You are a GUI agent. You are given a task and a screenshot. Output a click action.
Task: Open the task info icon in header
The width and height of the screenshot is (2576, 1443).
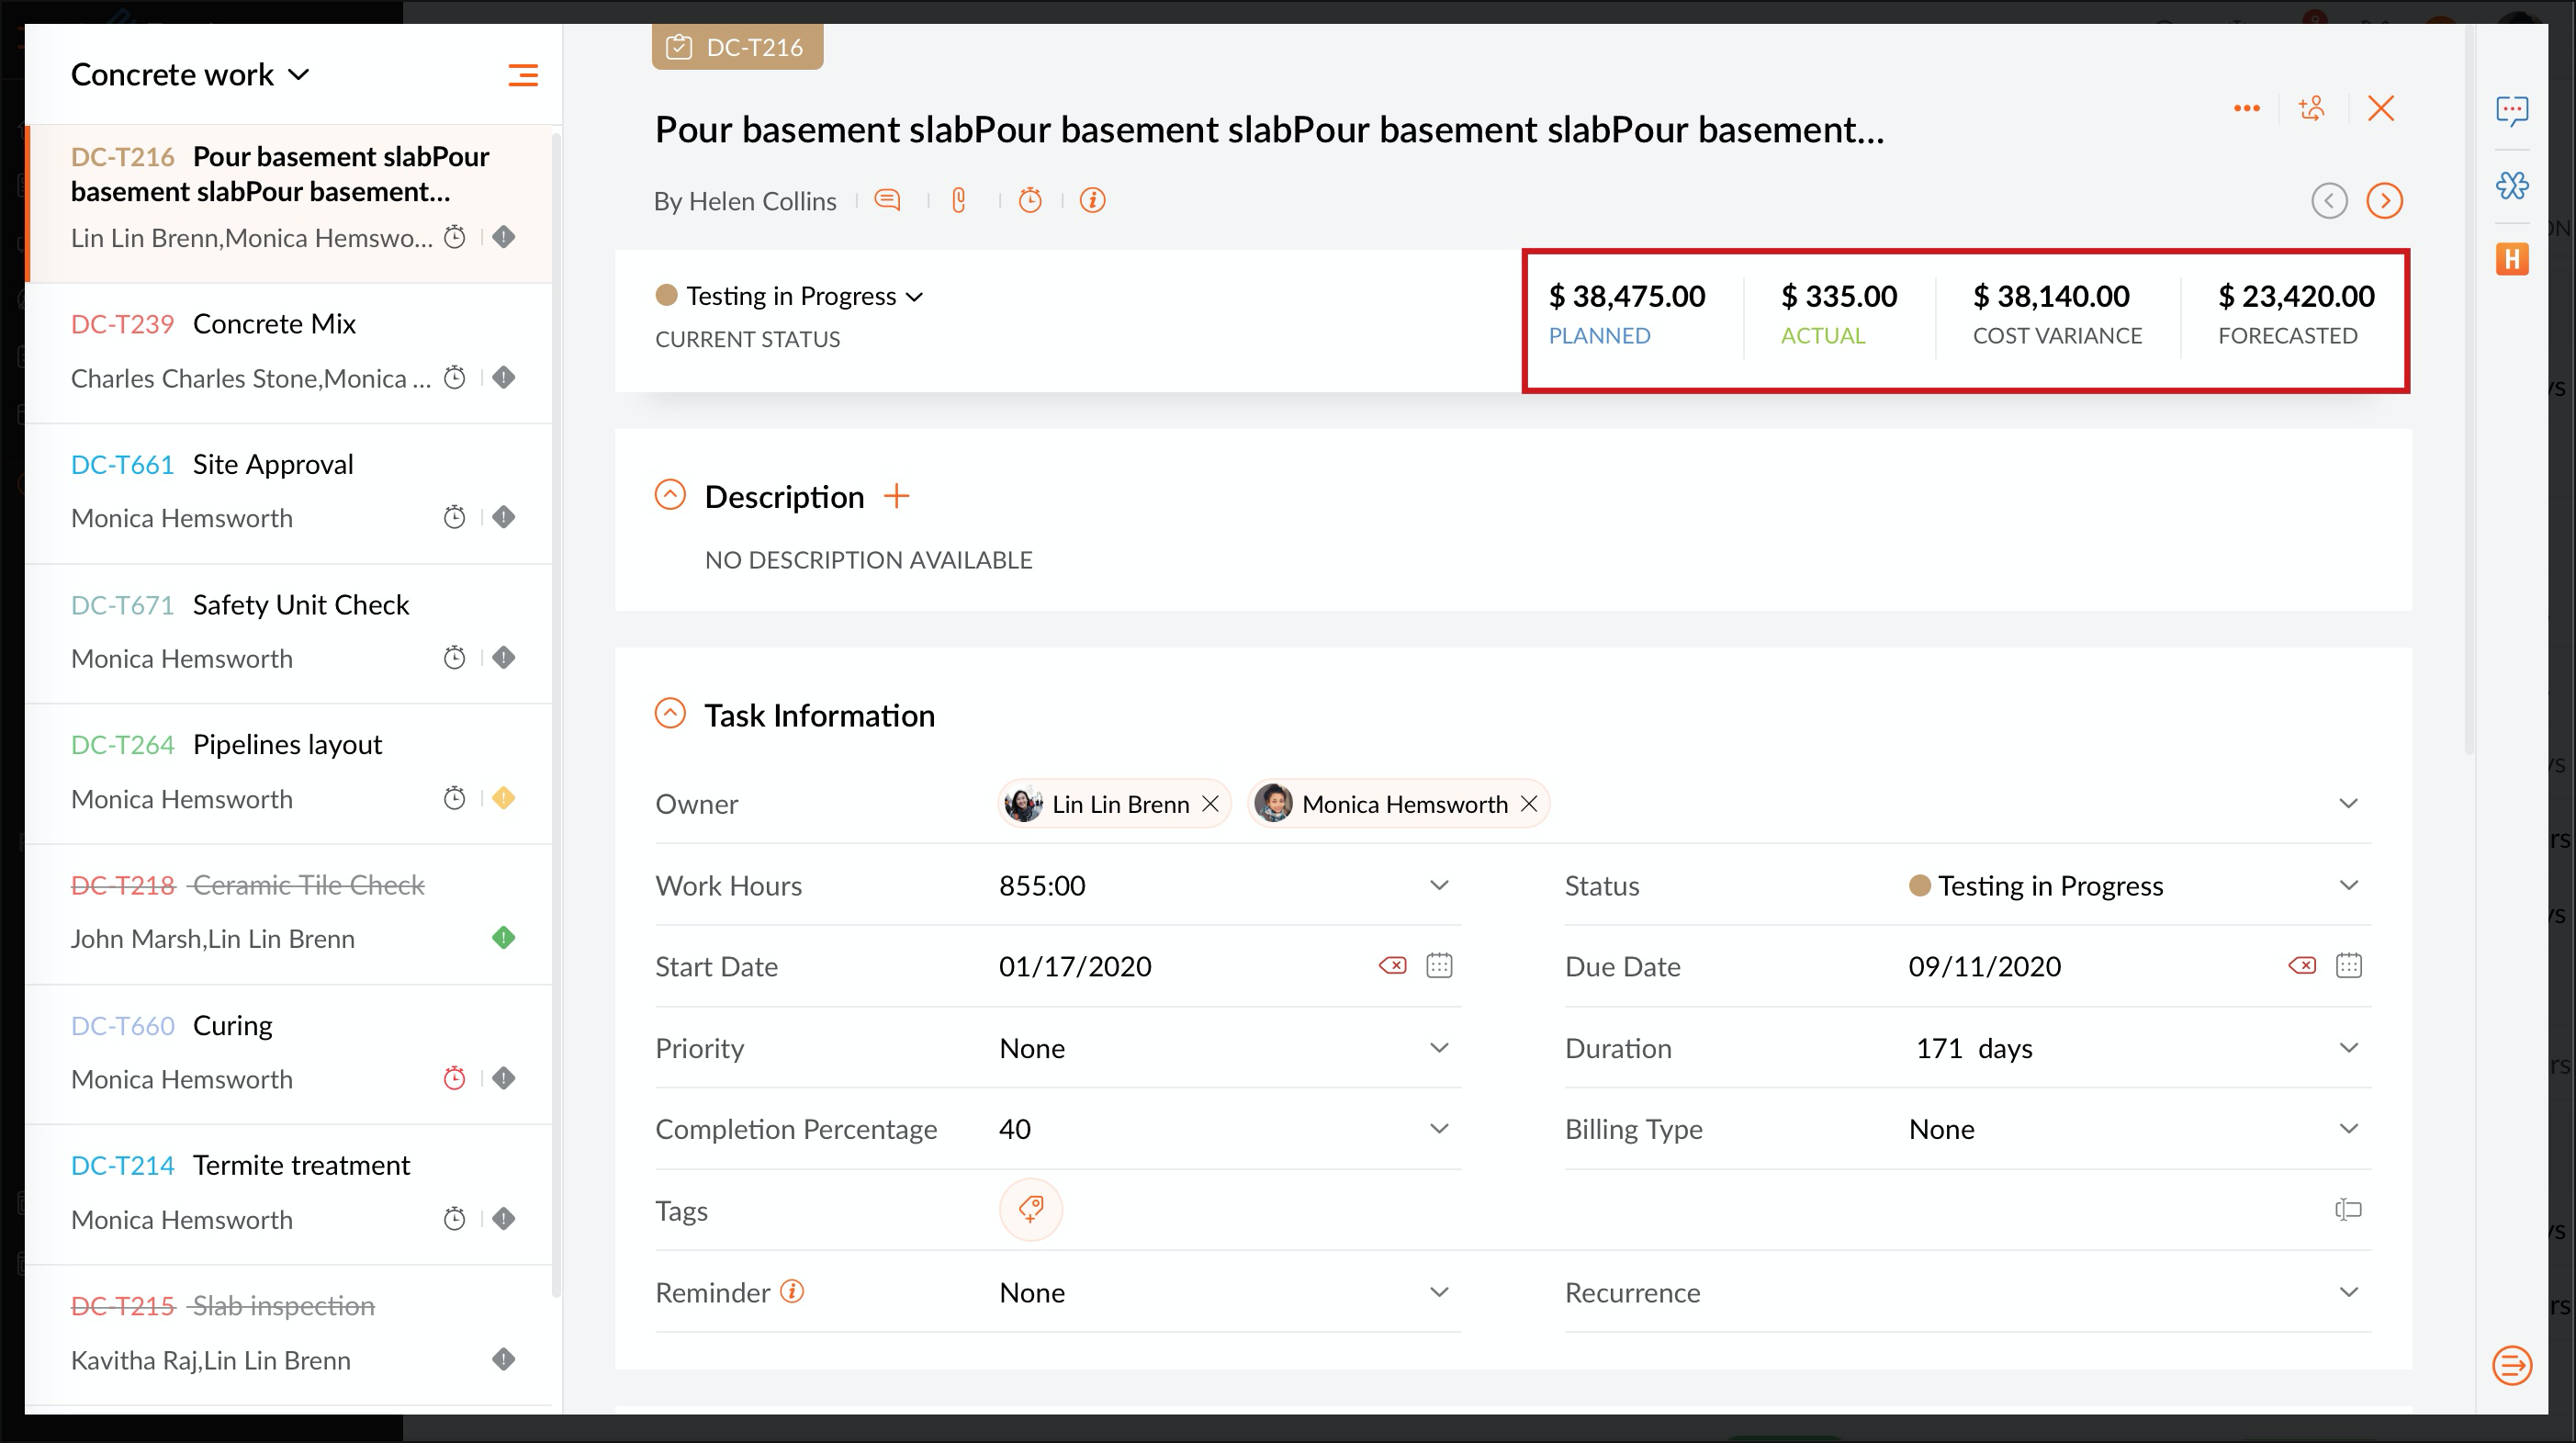click(x=1092, y=200)
